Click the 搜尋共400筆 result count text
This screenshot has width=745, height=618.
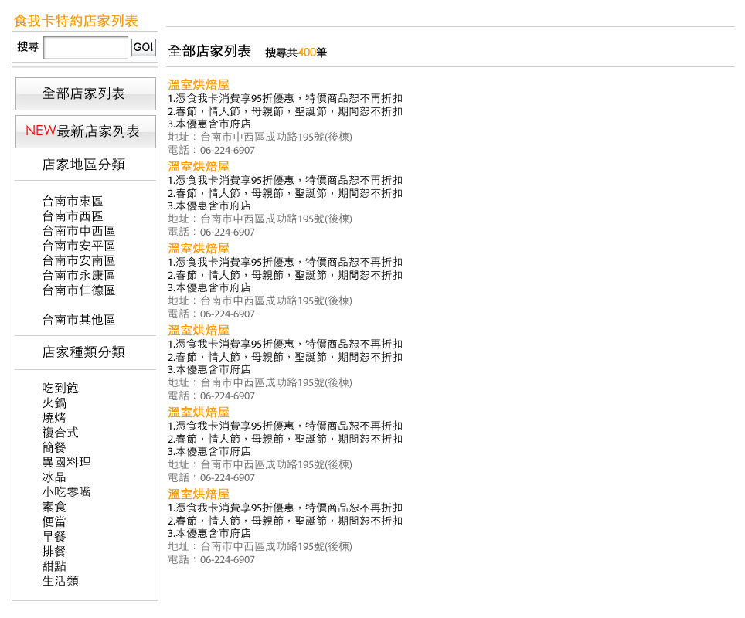(x=296, y=53)
